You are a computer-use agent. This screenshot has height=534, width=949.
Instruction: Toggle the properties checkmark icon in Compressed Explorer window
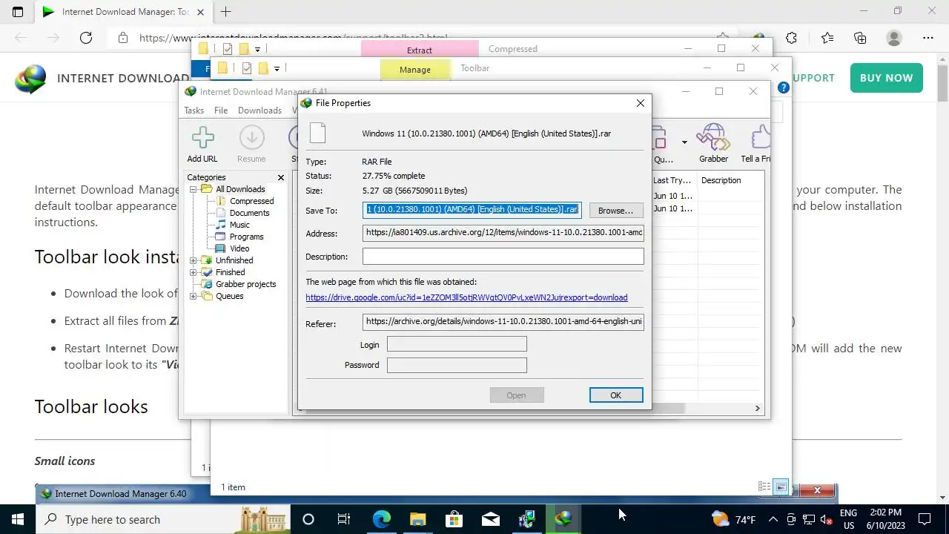tap(228, 49)
